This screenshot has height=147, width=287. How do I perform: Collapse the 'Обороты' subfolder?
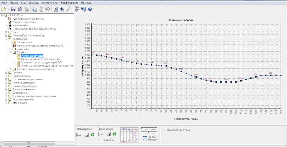[10, 52]
